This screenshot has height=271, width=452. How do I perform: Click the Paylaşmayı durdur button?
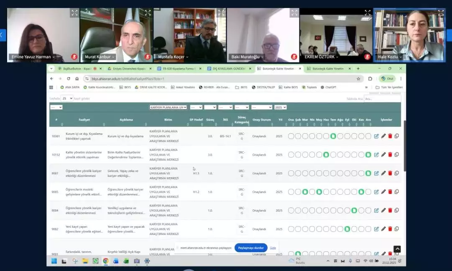pyautogui.click(x=251, y=248)
